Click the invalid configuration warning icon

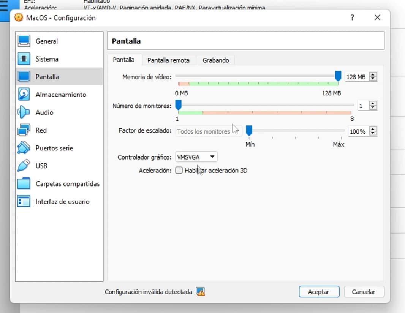click(x=201, y=292)
